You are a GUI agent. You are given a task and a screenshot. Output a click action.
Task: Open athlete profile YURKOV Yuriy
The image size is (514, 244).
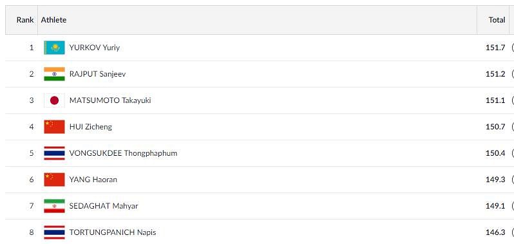95,48
